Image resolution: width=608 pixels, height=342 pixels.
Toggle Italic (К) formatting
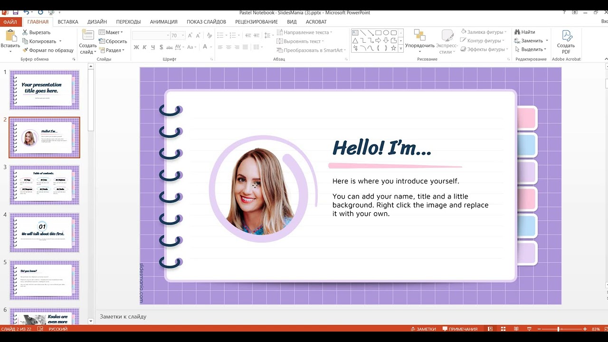[x=145, y=47]
